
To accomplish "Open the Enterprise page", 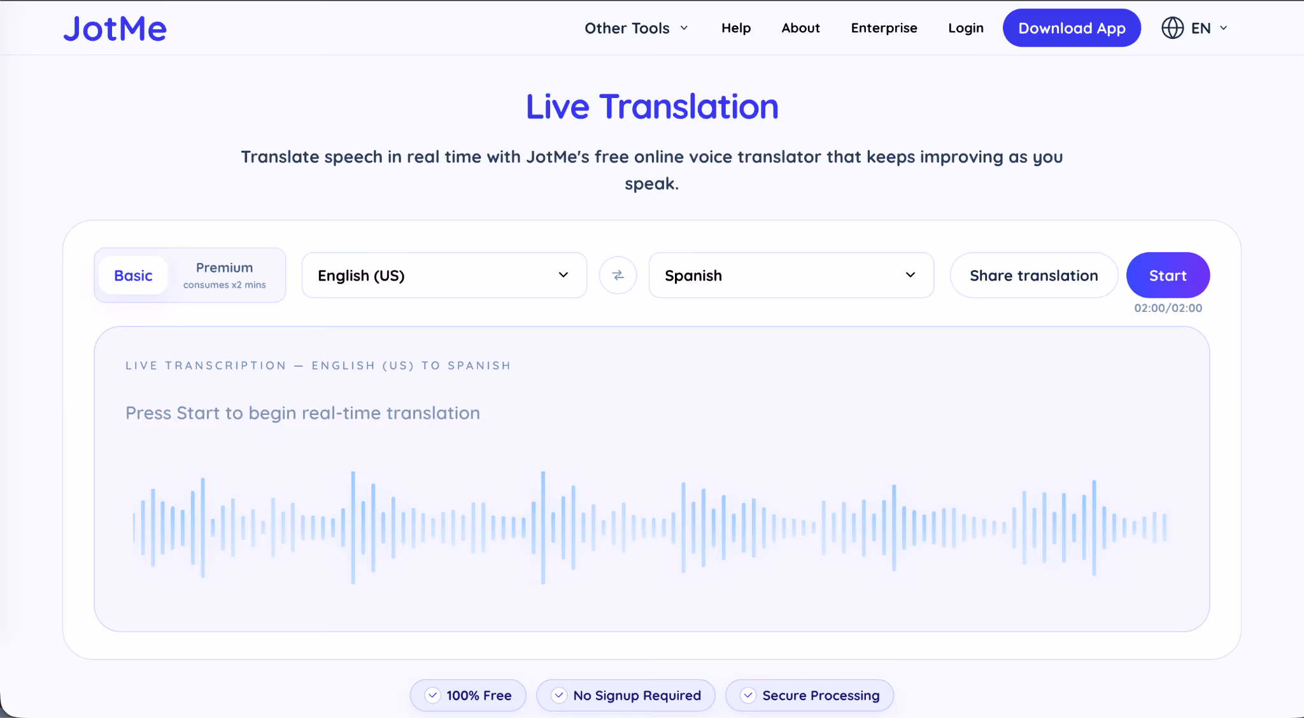I will pos(884,28).
